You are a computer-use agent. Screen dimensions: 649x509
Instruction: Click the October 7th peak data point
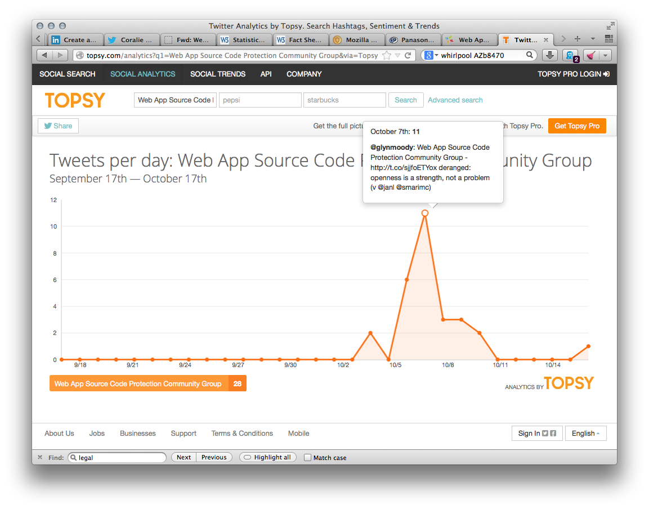425,213
